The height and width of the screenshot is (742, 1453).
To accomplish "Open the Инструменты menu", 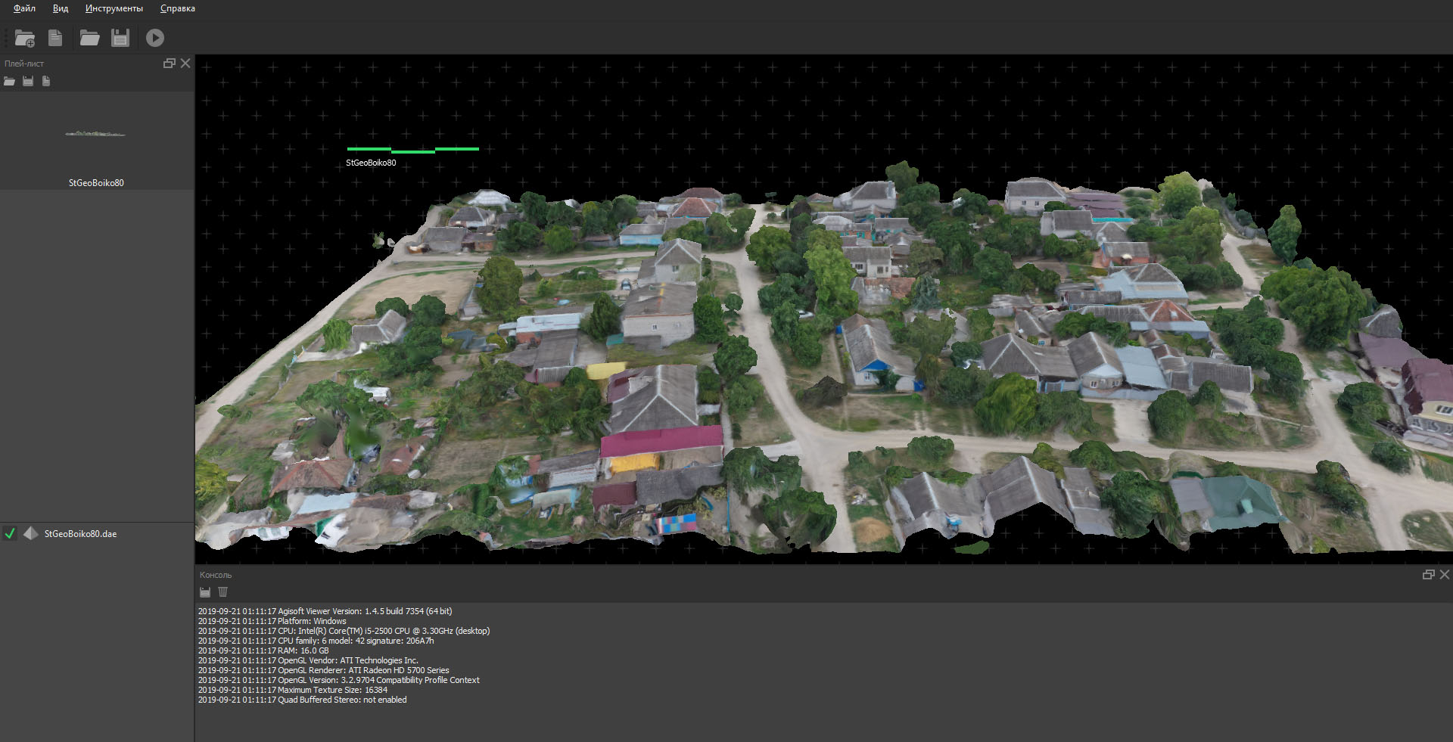I will 114,8.
